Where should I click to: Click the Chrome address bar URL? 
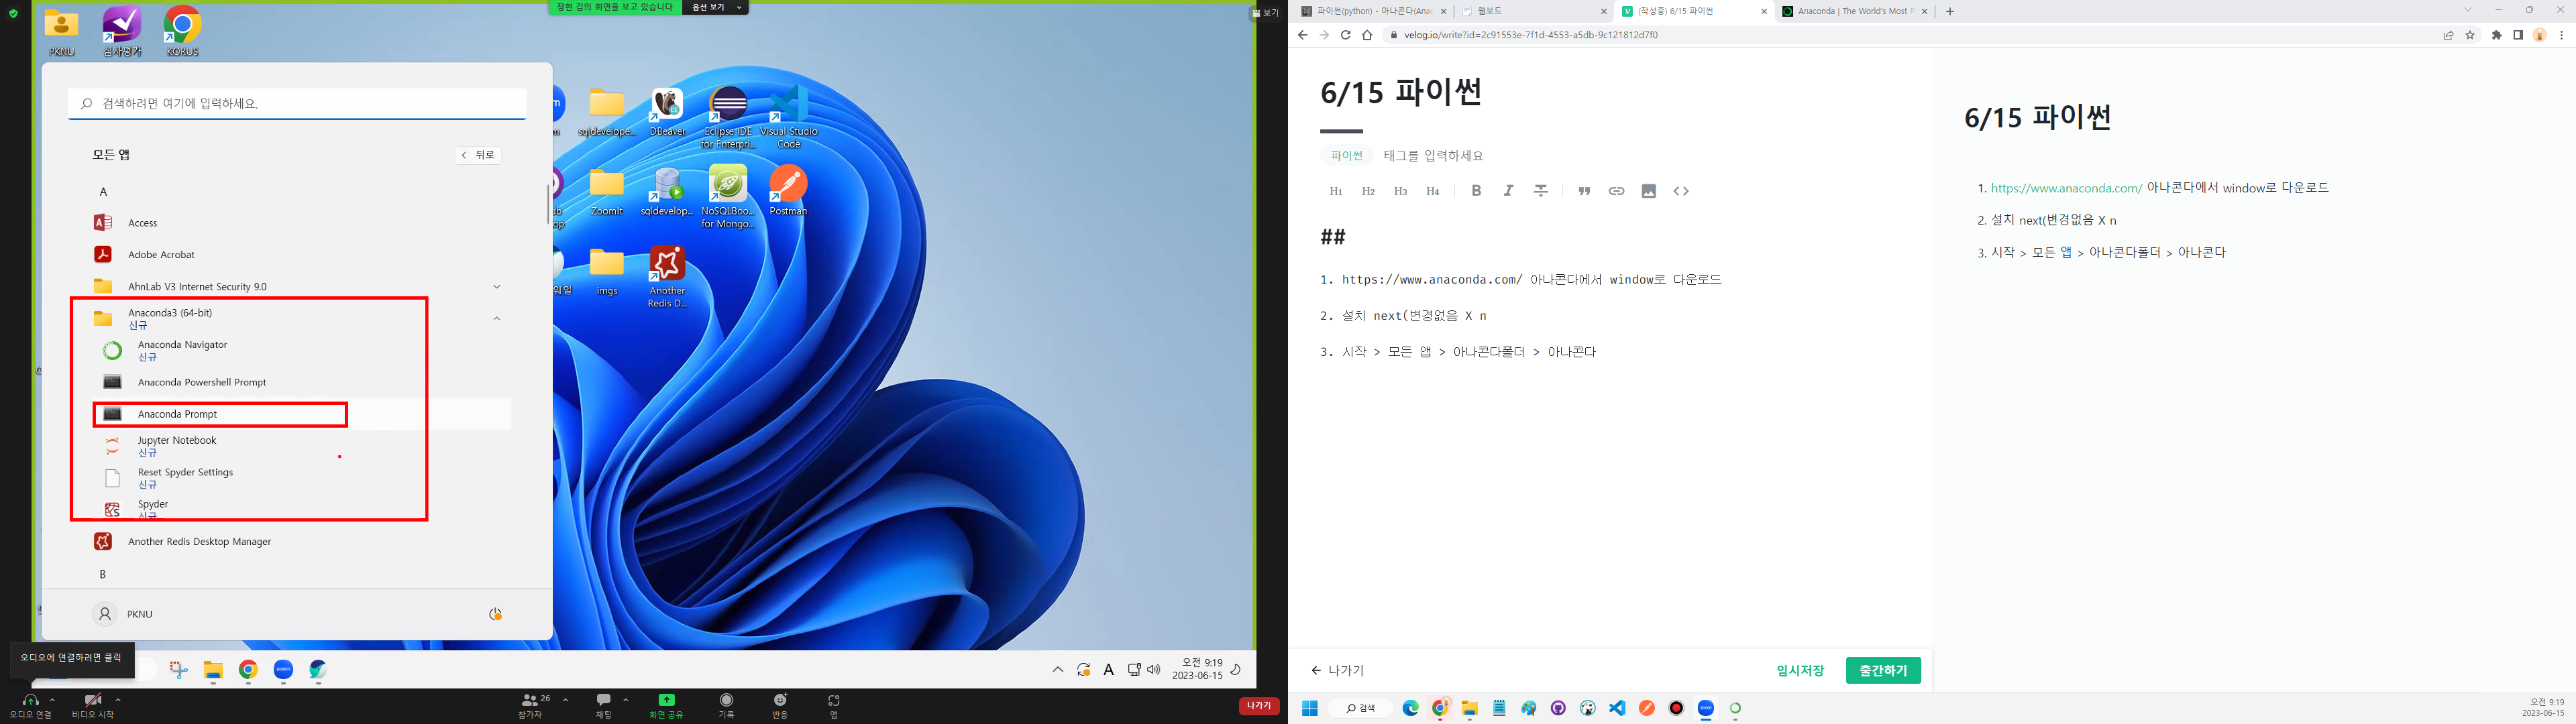[1530, 35]
